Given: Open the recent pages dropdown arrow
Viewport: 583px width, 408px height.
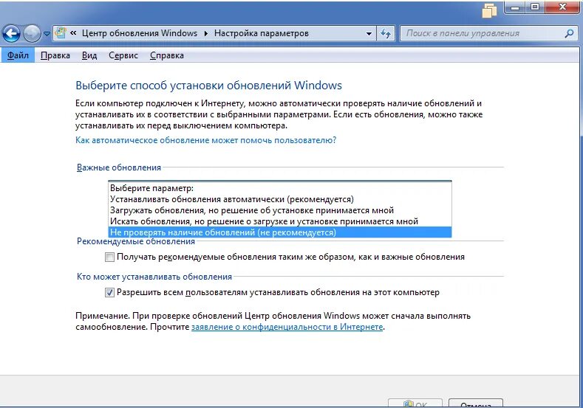Looking at the screenshot, I should 47,34.
